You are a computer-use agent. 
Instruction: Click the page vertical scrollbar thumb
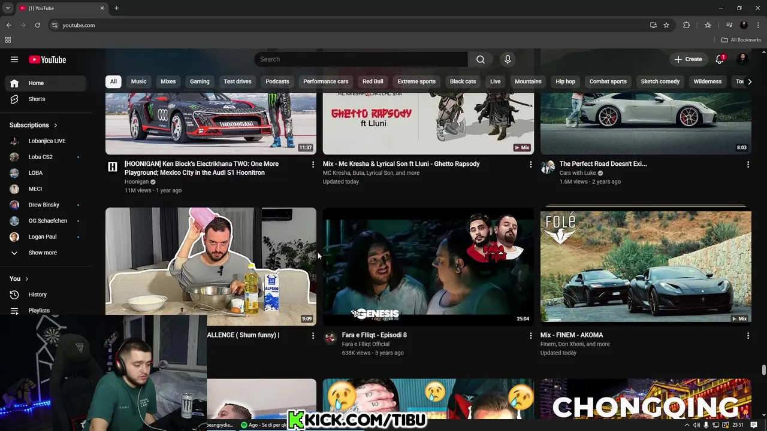pos(764,370)
